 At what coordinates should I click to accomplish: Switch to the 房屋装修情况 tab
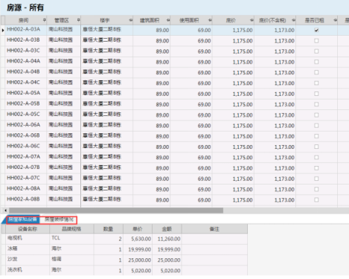coord(59,219)
